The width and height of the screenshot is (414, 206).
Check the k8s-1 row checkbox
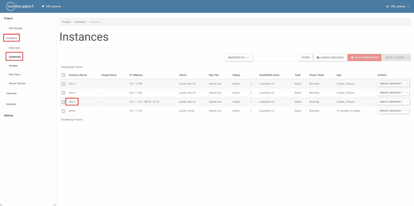[63, 102]
